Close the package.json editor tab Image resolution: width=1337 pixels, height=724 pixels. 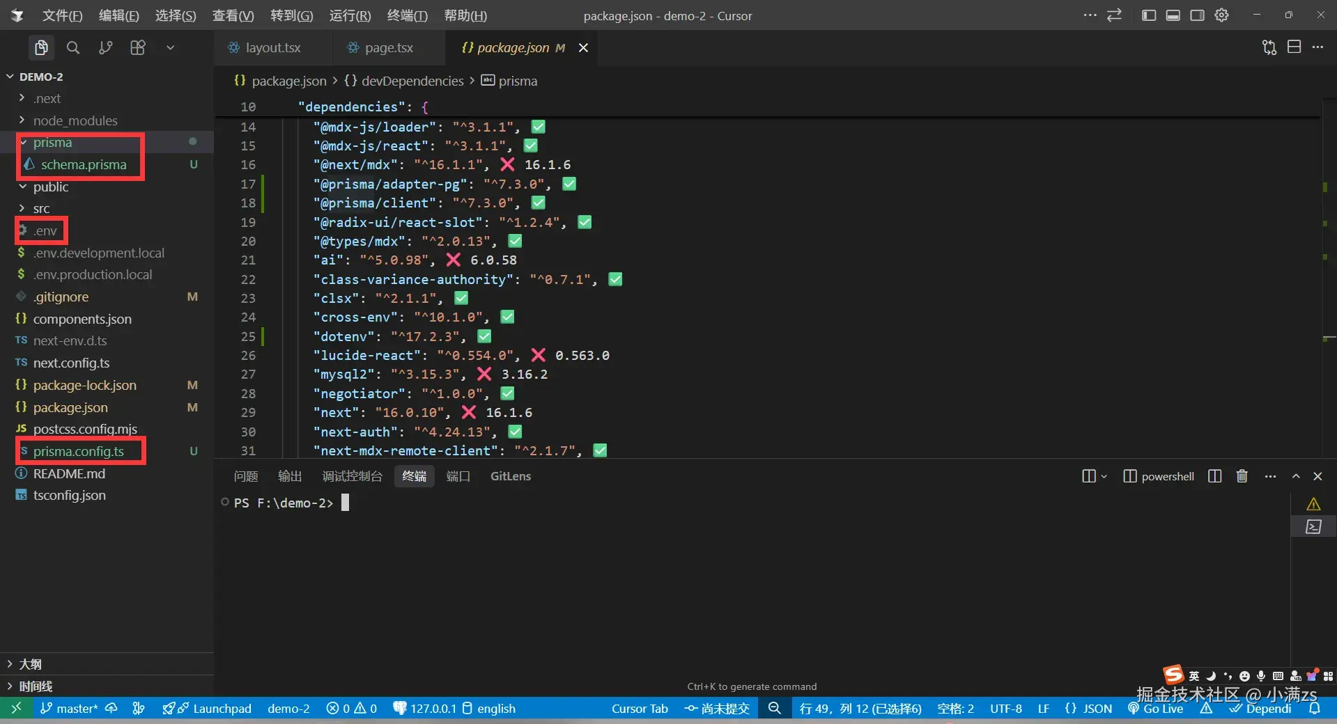pyautogui.click(x=583, y=47)
